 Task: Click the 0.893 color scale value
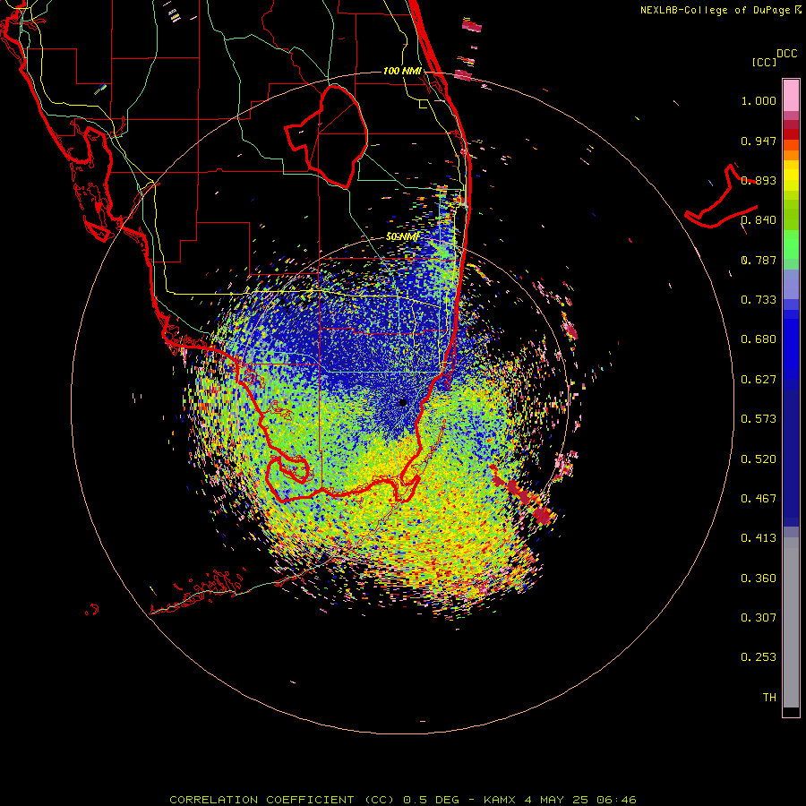click(x=759, y=180)
